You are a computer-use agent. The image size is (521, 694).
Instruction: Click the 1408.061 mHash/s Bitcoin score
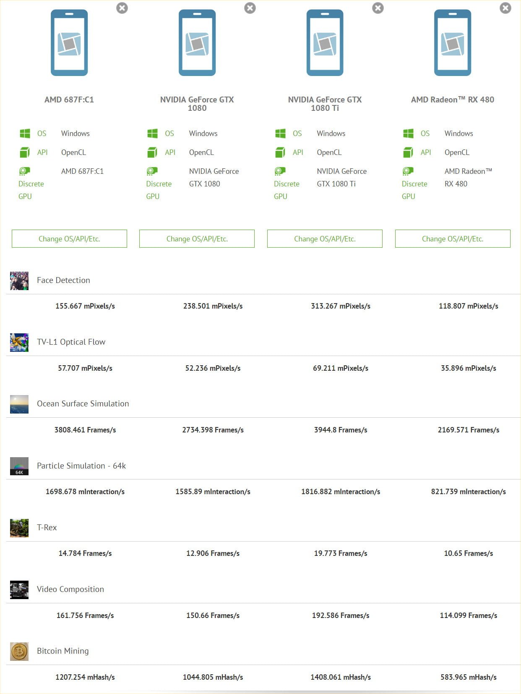(x=341, y=677)
